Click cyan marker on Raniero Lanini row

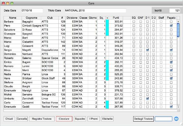(x=107, y=66)
